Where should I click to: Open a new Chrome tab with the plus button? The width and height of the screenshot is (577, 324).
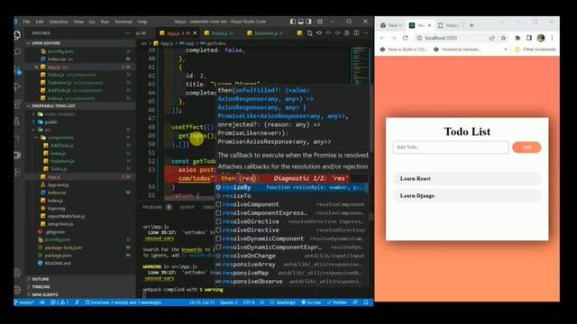[x=472, y=25]
